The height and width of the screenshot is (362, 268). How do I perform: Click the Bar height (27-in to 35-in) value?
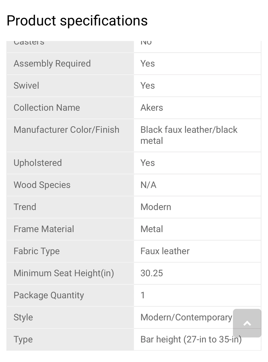[191, 340]
